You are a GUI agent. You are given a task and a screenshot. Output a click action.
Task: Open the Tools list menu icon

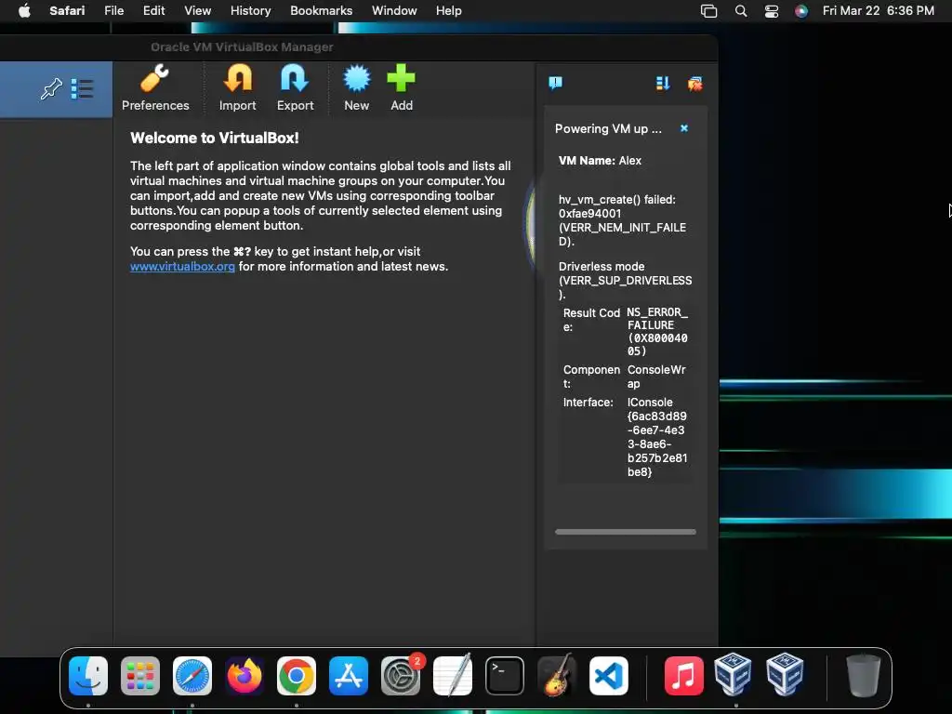click(82, 88)
